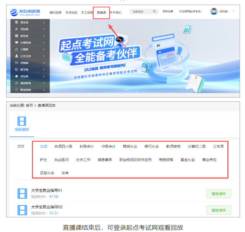Click the computer icon beside 计算机类
Screen dimensions: 245x232
point(16,42)
